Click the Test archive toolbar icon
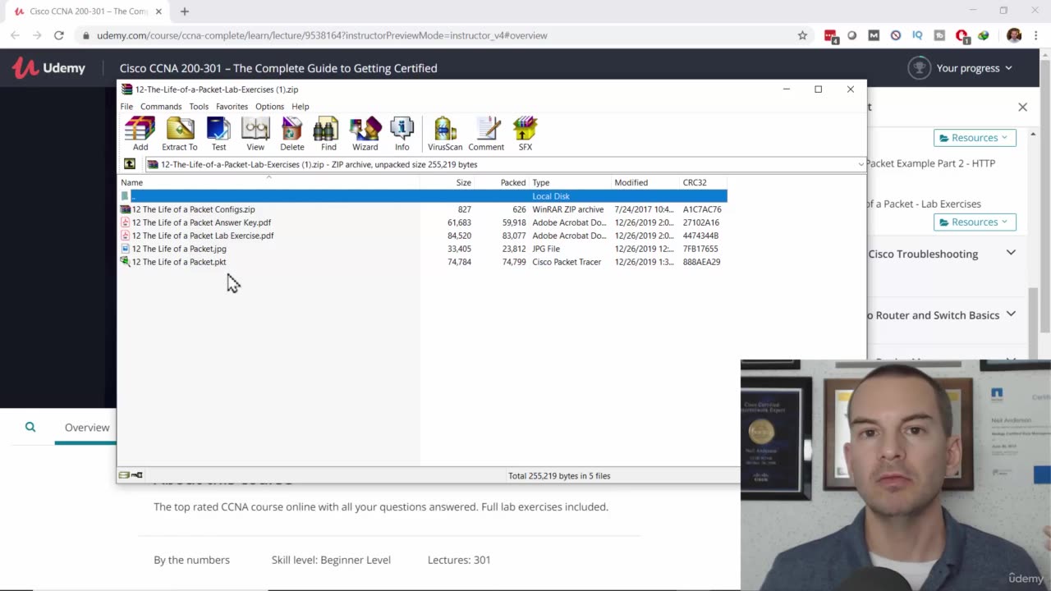 218,134
